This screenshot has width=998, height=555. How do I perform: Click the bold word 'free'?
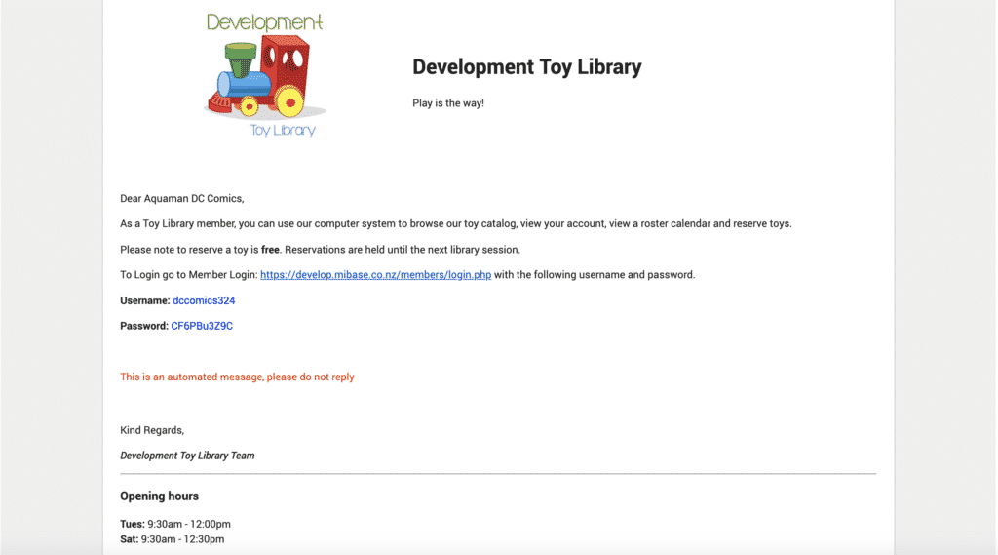pos(270,249)
